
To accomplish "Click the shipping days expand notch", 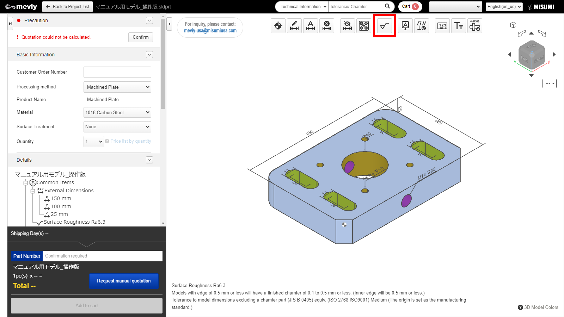I will click(x=87, y=244).
